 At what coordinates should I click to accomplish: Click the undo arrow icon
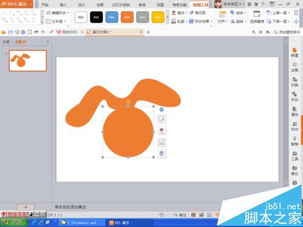click(36, 32)
